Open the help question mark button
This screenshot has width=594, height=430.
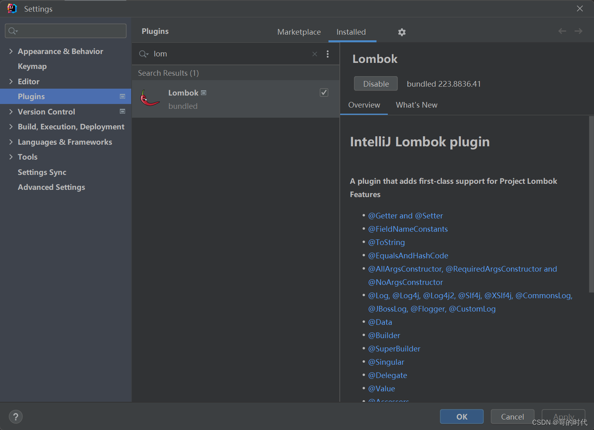click(x=16, y=417)
